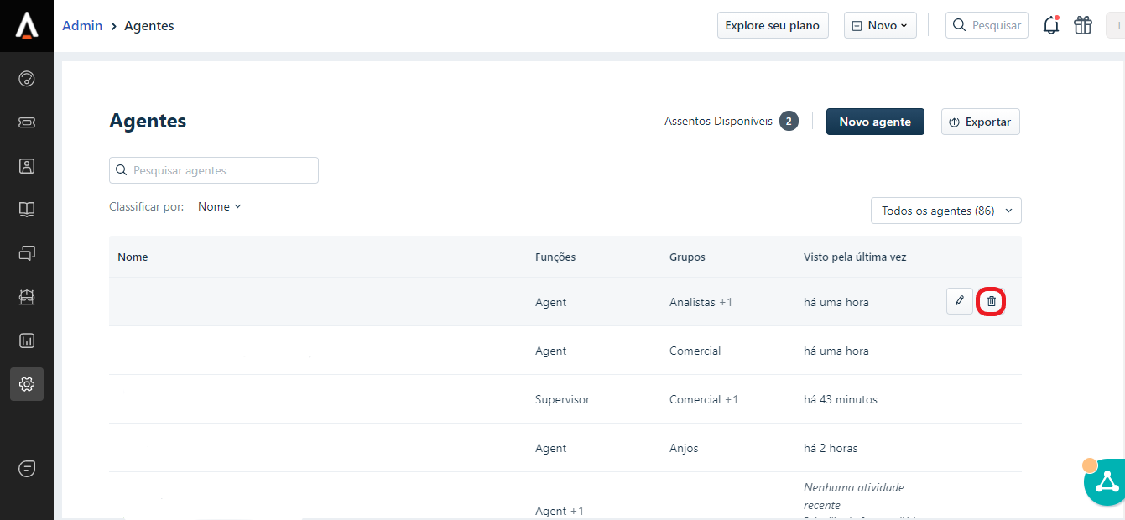This screenshot has width=1125, height=520.
Task: Click the Explore seu plano button
Action: click(x=772, y=25)
